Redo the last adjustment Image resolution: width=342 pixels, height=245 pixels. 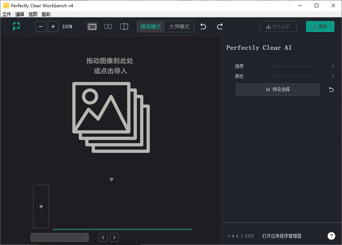click(219, 26)
